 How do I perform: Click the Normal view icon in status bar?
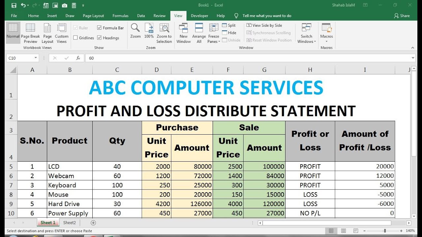tap(331, 231)
